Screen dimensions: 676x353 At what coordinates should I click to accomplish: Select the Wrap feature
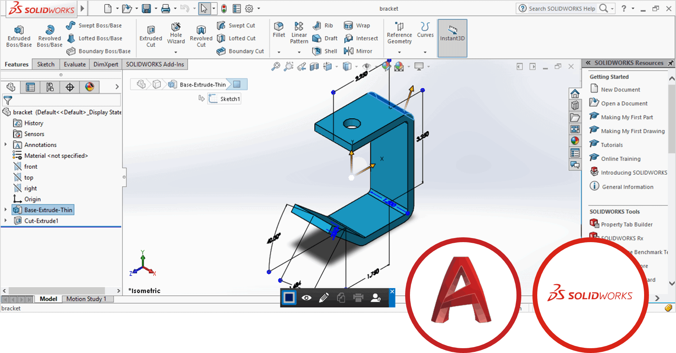(x=357, y=26)
